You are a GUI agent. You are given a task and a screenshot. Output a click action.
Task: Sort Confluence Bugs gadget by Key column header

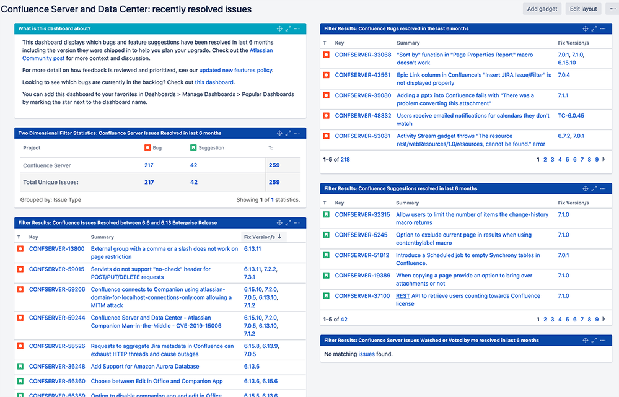coord(340,43)
